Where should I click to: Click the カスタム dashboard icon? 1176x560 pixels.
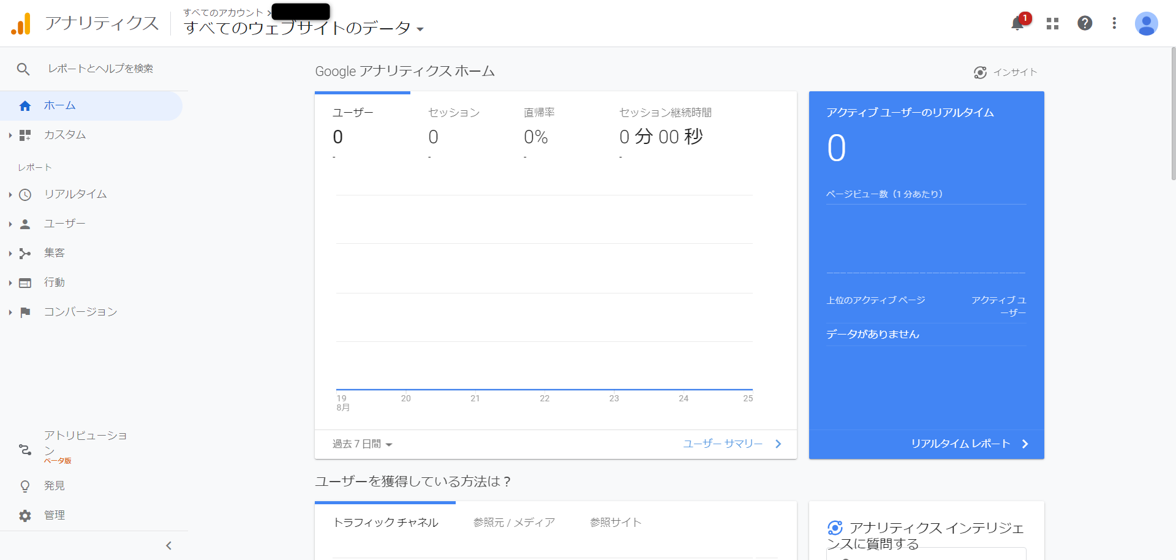[25, 135]
